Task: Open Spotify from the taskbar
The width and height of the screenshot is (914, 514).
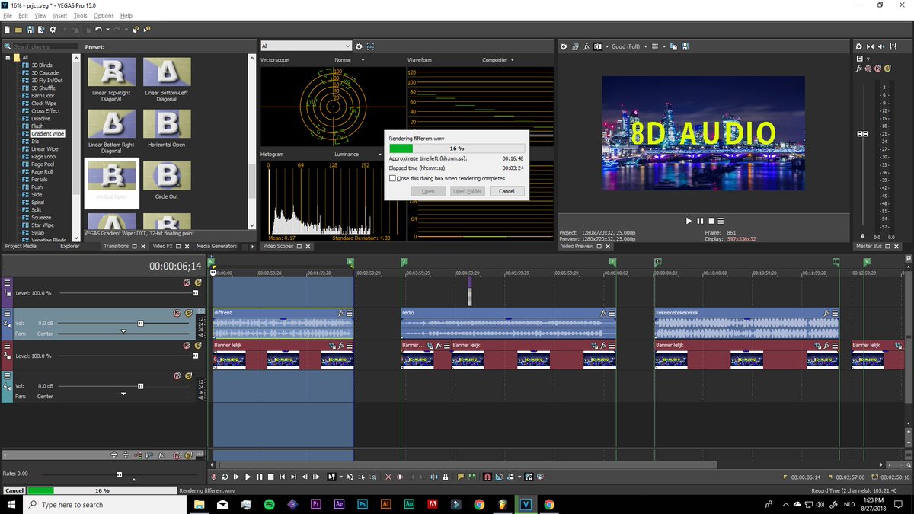Action: click(x=270, y=504)
